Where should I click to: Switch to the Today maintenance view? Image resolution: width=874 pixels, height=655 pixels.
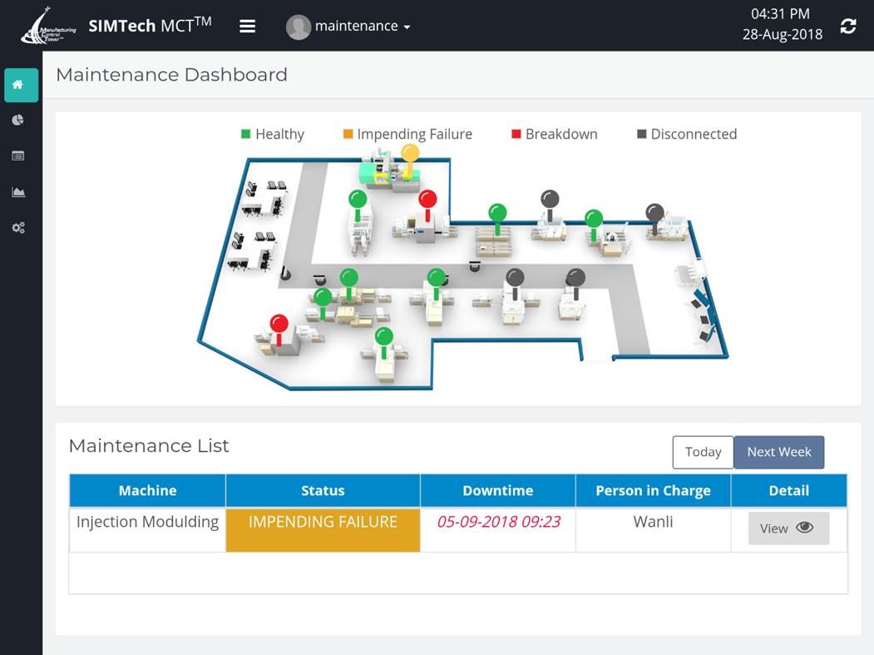coord(703,452)
